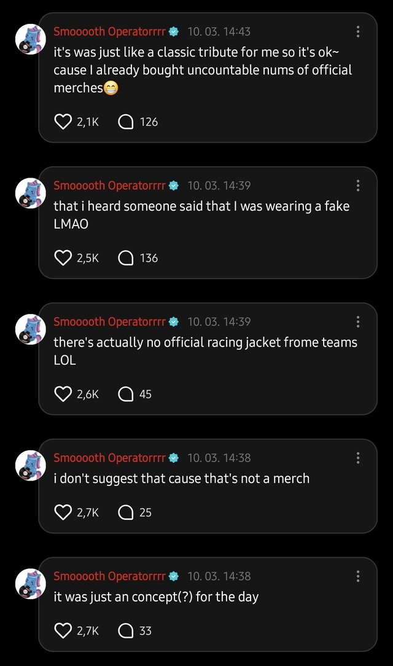Open comments on post with 136 replies

[x=126, y=258]
